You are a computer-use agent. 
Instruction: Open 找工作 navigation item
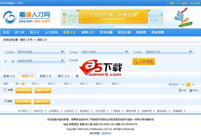(x=19, y=32)
